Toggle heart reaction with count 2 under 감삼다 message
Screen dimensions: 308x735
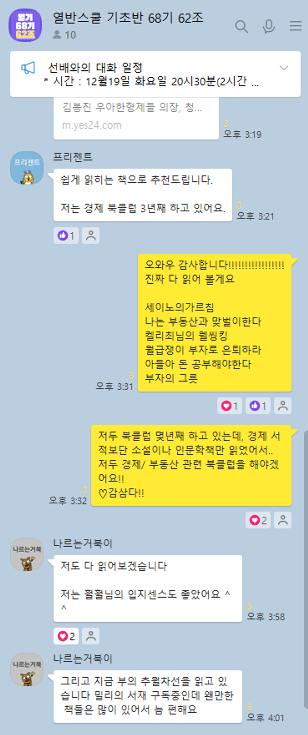258,520
